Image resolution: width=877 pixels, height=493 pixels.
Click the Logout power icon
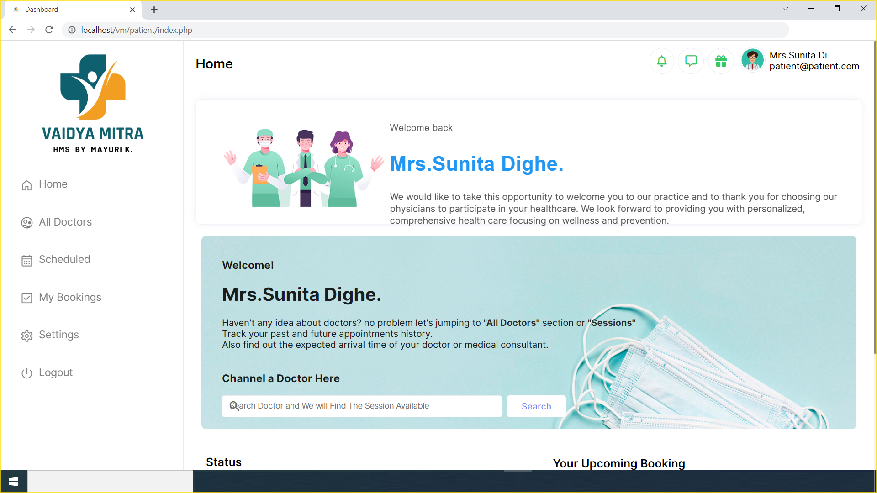click(x=27, y=373)
